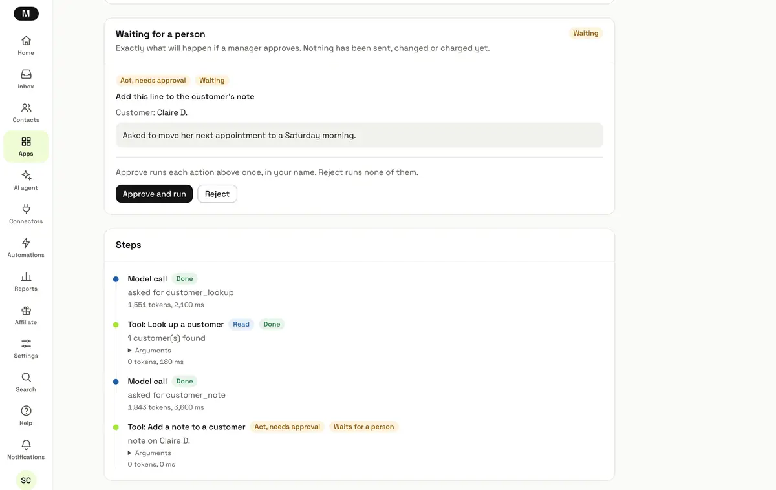Screen dimensions: 776x490
Task: Open the Reports bar chart icon
Action: click(26, 276)
